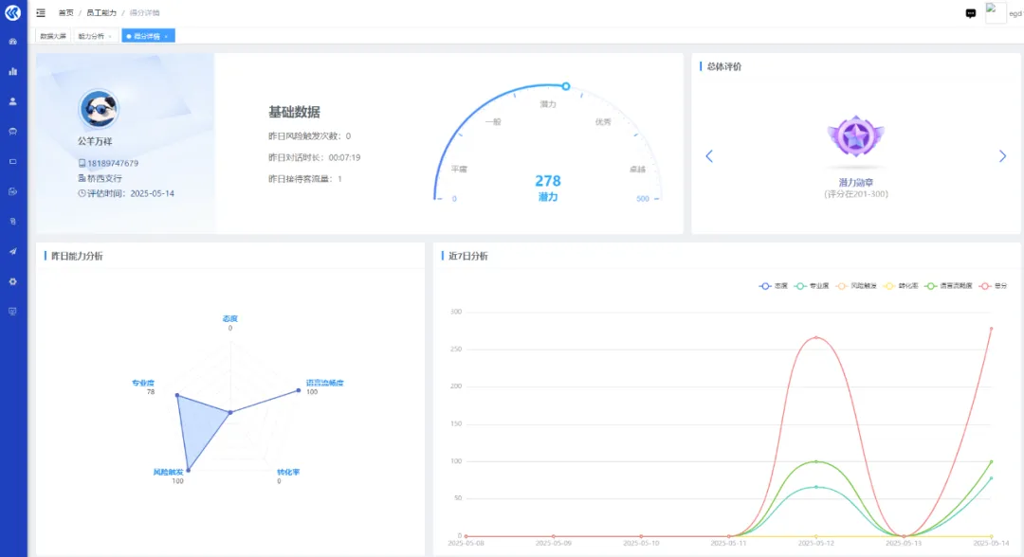This screenshot has height=557, width=1024.
Task: Open the egd user account menu
Action: [x=1003, y=13]
